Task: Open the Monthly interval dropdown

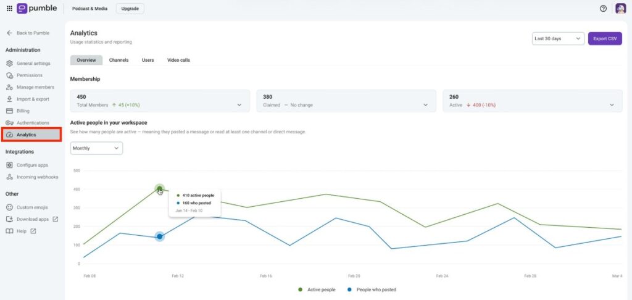Action: coord(96,148)
